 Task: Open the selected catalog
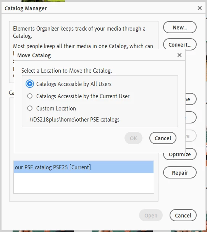(151, 216)
